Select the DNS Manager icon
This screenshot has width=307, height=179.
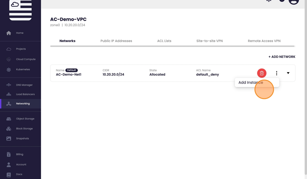9,85
